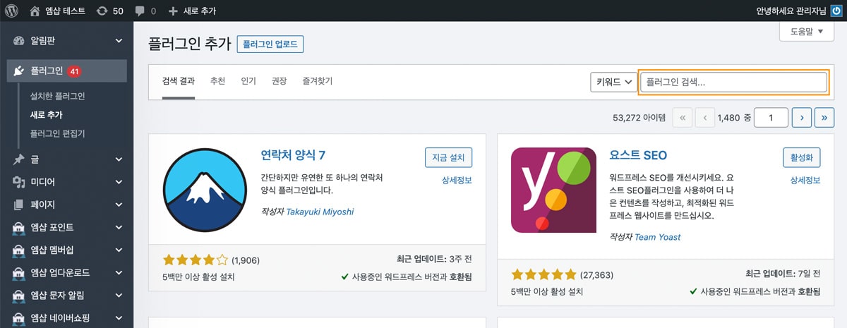The image size is (847, 328).
Task: Switch to the 권장 tab
Action: coord(279,82)
